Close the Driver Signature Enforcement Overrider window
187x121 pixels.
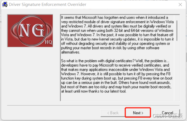click(180, 5)
